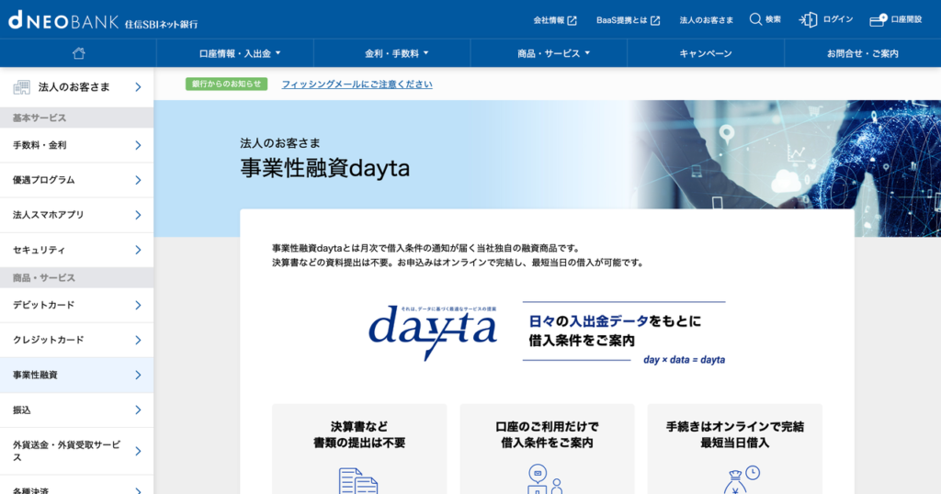Click 法人のお客さま link in top header
The width and height of the screenshot is (941, 494).
[707, 20]
